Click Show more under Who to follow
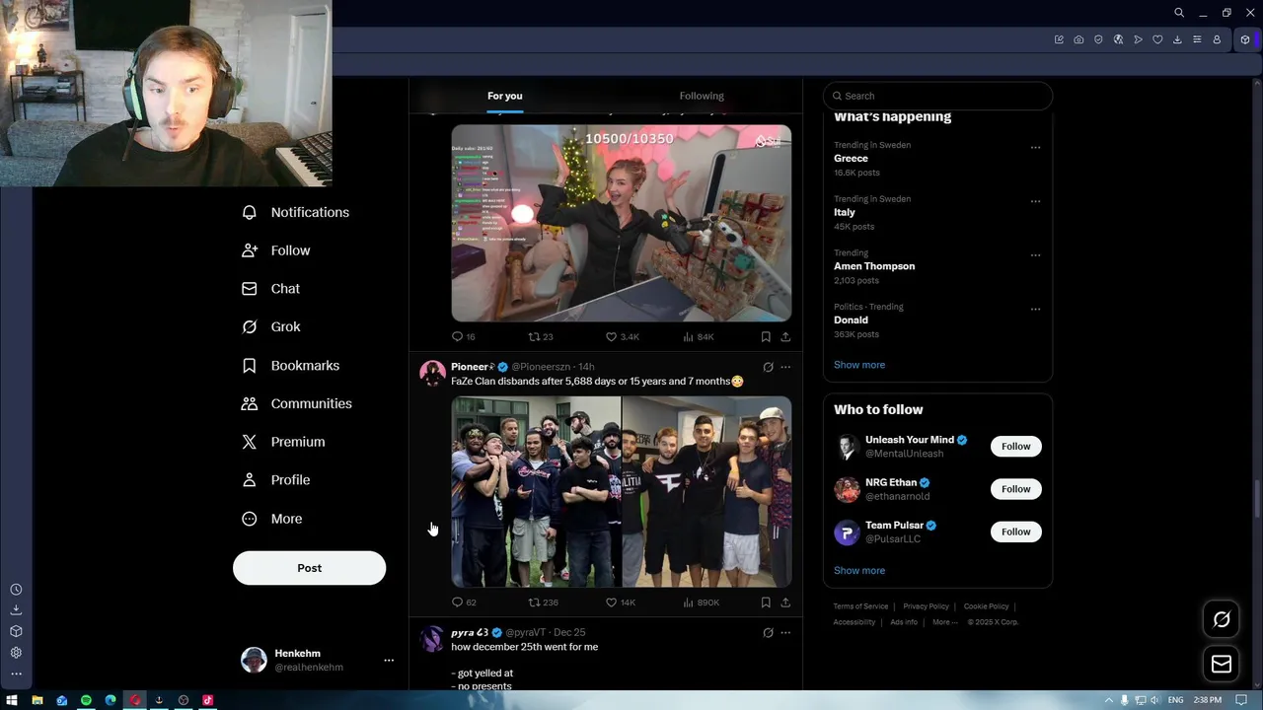Screen dimensions: 1263x710 (x=859, y=571)
